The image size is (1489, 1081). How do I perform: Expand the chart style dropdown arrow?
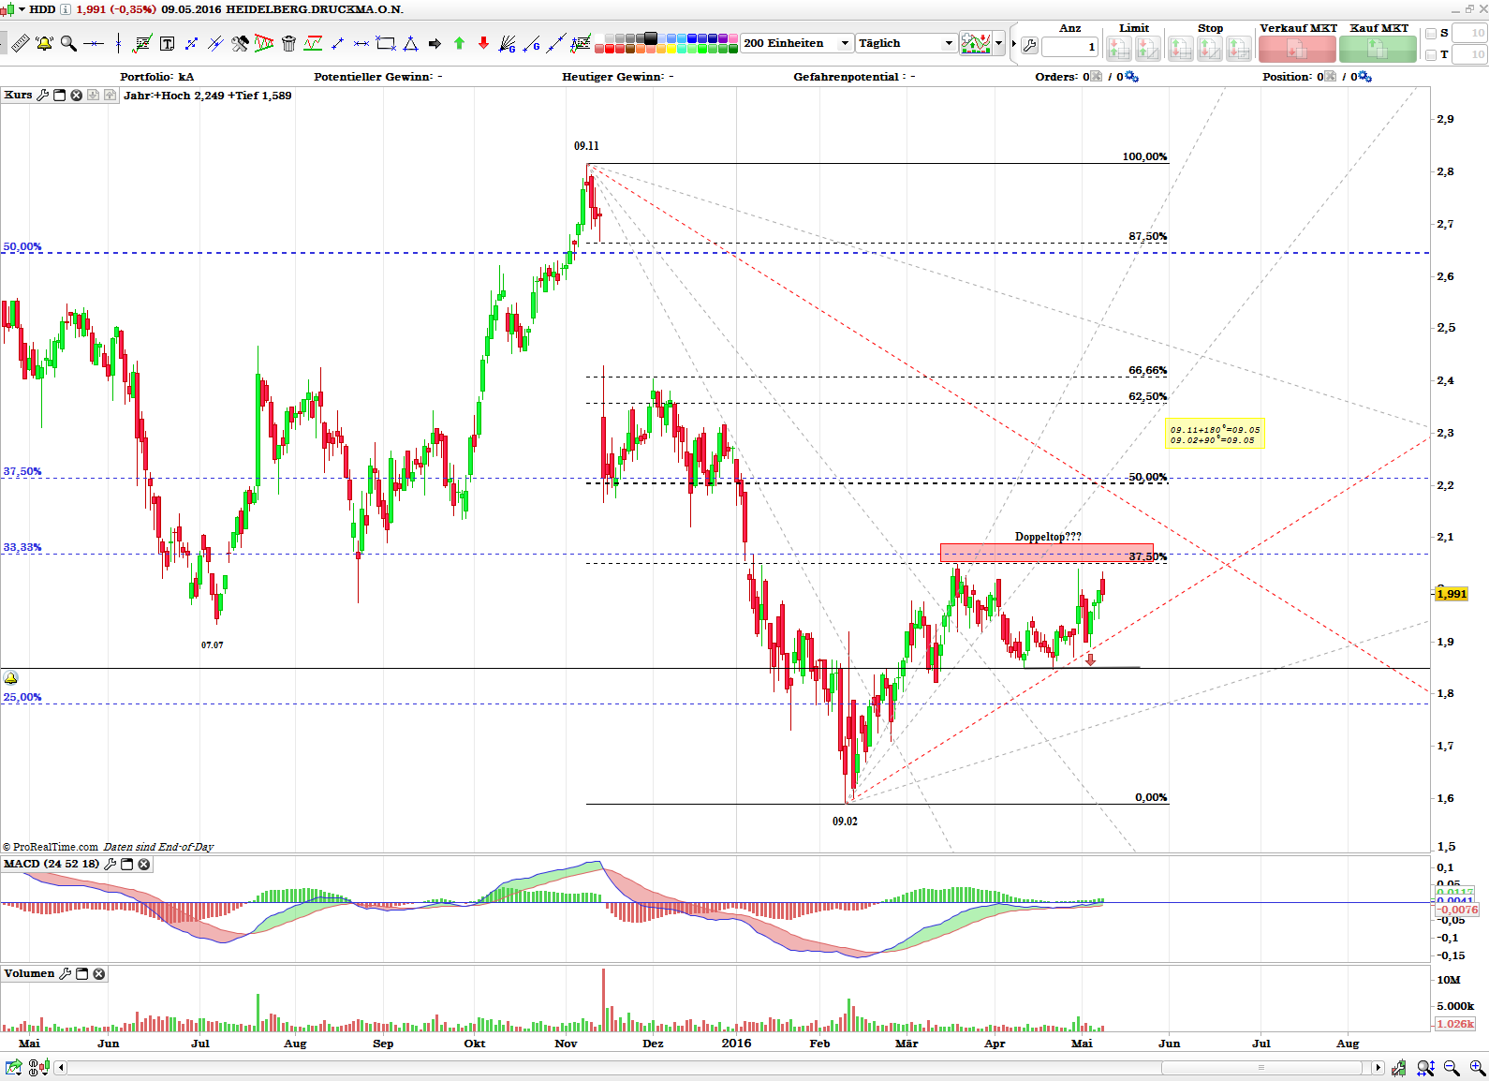point(999,43)
